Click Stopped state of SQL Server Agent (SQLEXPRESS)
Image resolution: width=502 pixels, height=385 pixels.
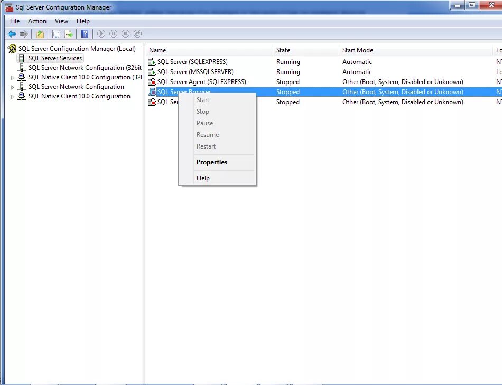(x=288, y=81)
